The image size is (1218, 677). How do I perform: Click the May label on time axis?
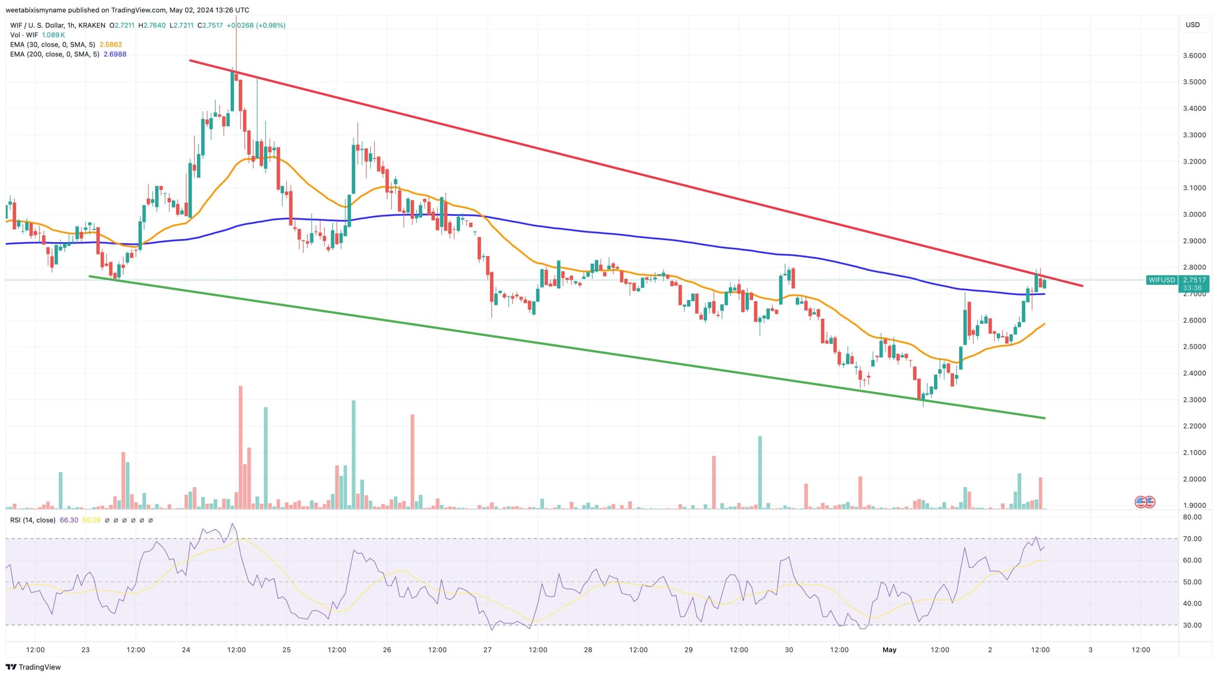[x=889, y=649]
